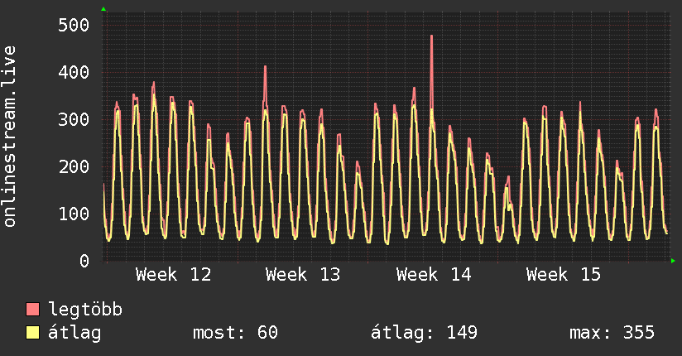This screenshot has width=682, height=356.
Task: Click the legtöbb legend label
Action: pyautogui.click(x=85, y=309)
